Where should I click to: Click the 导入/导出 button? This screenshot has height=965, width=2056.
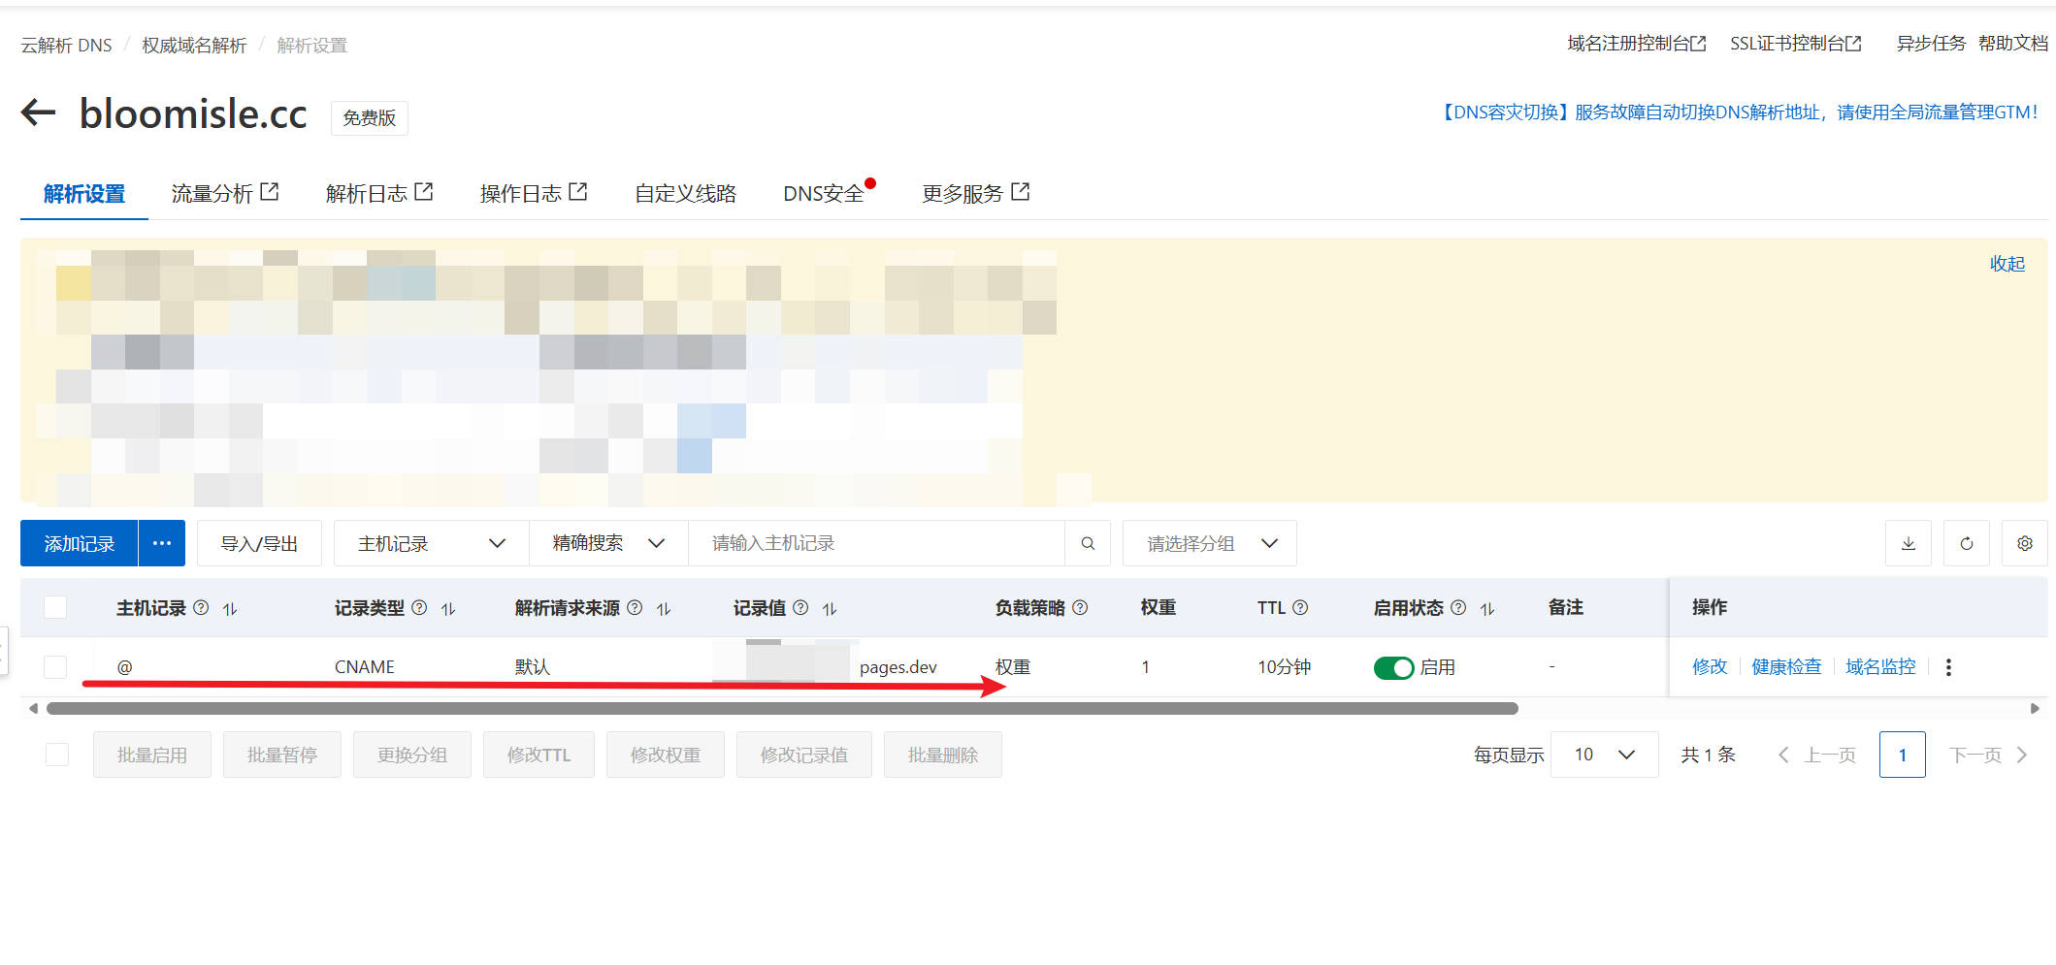point(259,543)
